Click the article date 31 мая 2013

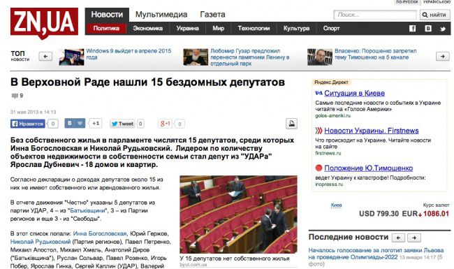tap(33, 112)
